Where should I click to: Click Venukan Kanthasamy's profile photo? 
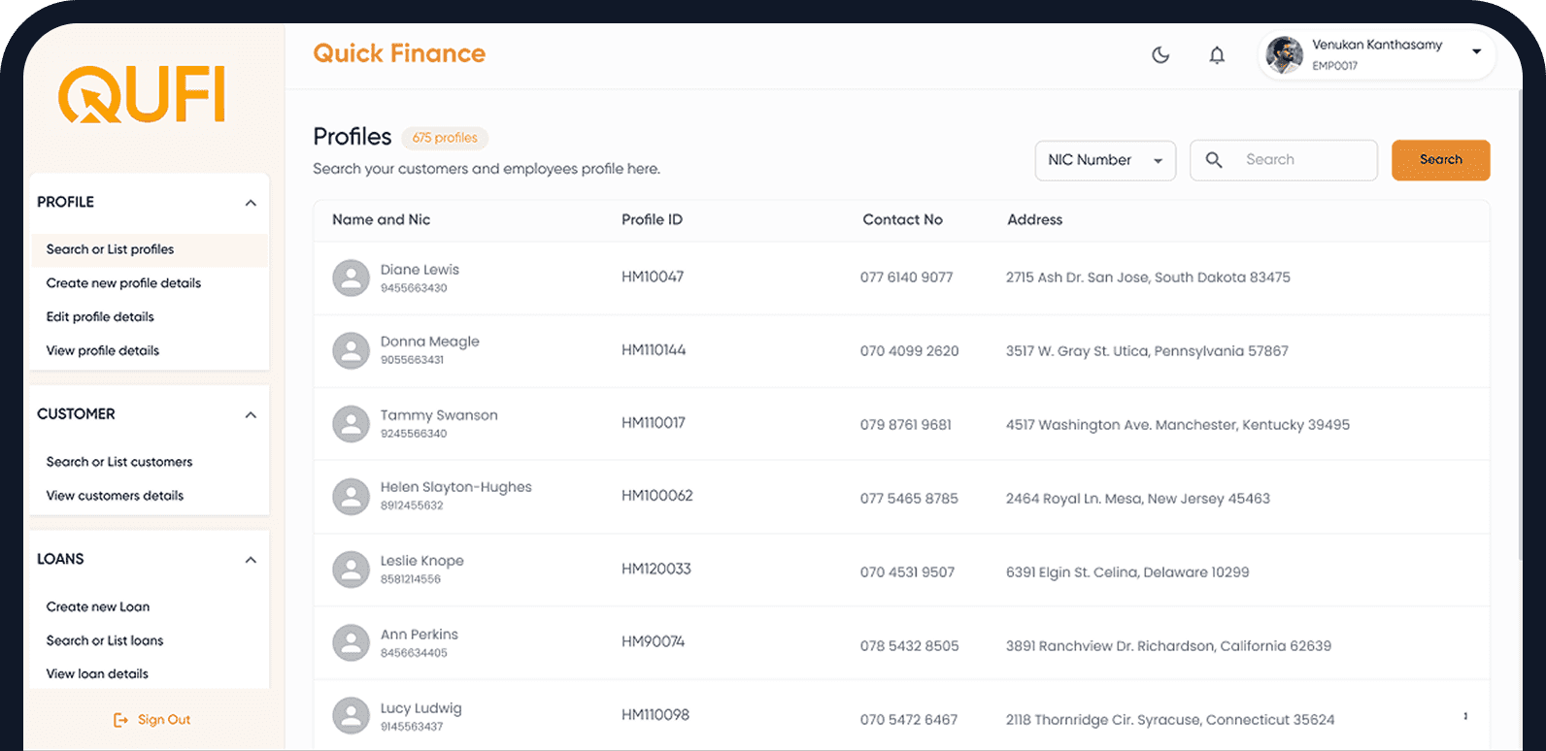pyautogui.click(x=1285, y=55)
